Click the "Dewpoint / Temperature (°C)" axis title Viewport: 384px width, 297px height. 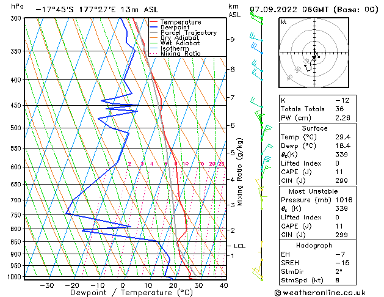click(131, 293)
